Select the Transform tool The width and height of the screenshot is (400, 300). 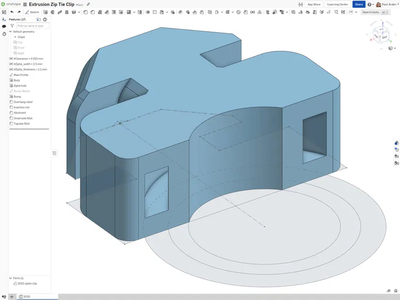(162, 12)
